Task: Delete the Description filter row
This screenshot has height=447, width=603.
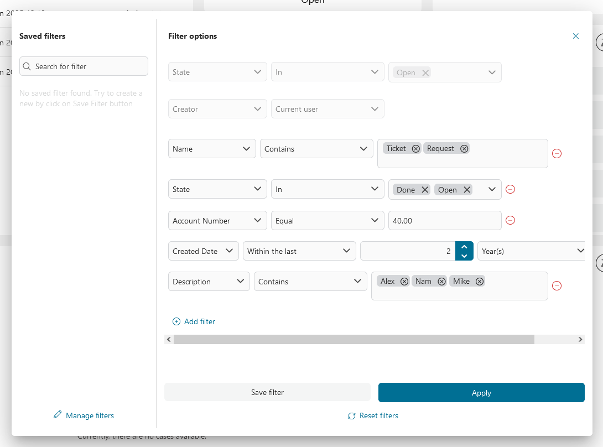Action: coord(557,285)
